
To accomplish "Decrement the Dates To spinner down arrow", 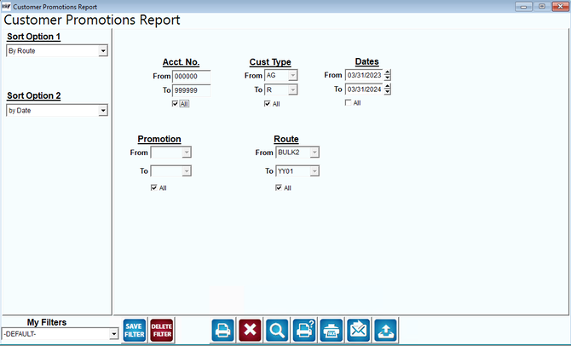I will pyautogui.click(x=388, y=92).
